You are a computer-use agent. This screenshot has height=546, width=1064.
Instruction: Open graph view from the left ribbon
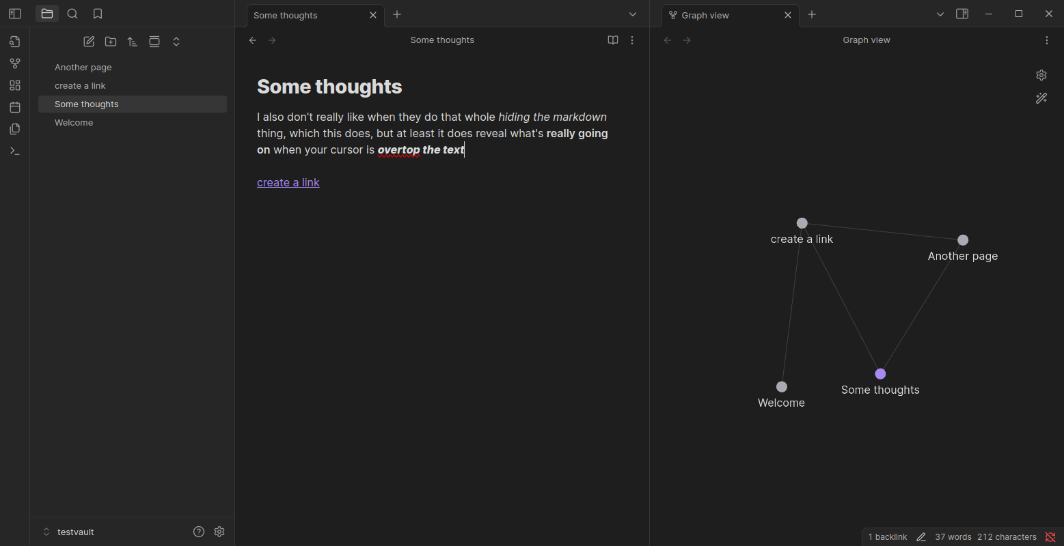tap(15, 63)
